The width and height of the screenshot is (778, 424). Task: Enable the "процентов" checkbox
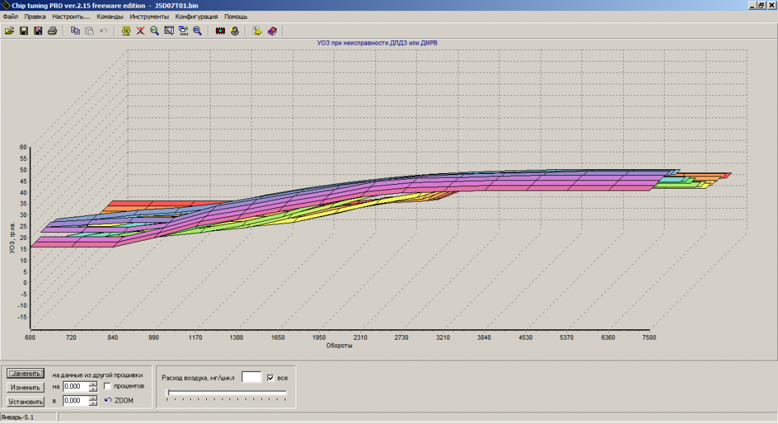108,386
